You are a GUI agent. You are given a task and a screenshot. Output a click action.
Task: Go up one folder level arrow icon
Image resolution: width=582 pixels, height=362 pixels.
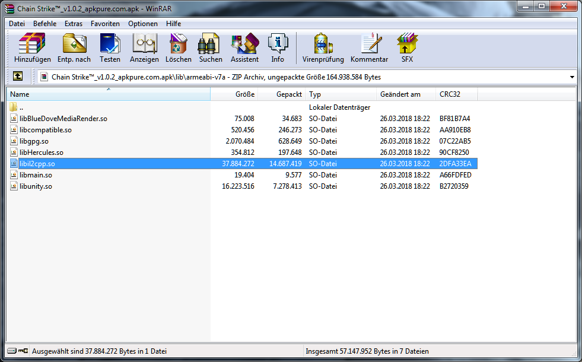(17, 77)
